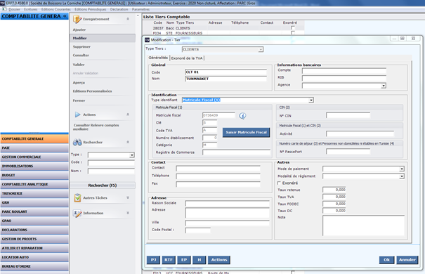Image resolution: width=425 pixels, height=274 pixels.
Task: Open the Ecritures menu
Action: (31, 9)
